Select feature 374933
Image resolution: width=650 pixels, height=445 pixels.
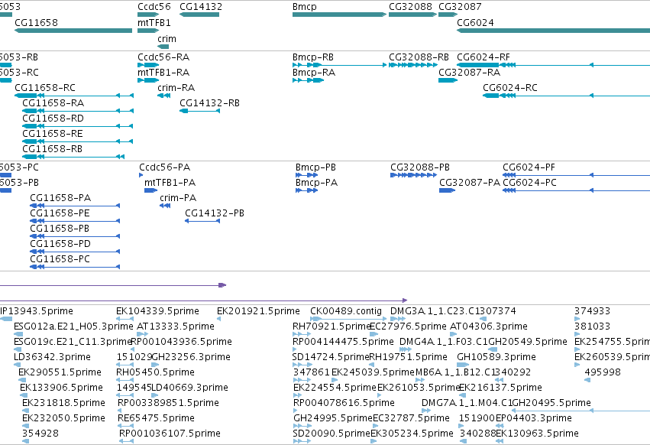577,319
